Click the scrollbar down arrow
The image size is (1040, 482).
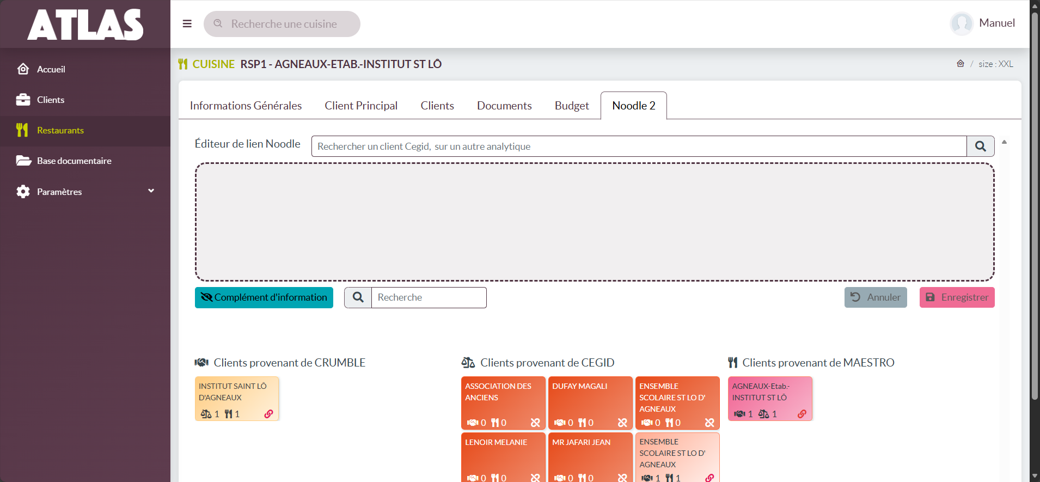click(x=1035, y=476)
